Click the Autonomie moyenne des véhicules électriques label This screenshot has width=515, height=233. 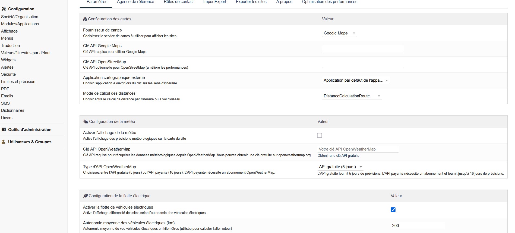tap(129, 223)
